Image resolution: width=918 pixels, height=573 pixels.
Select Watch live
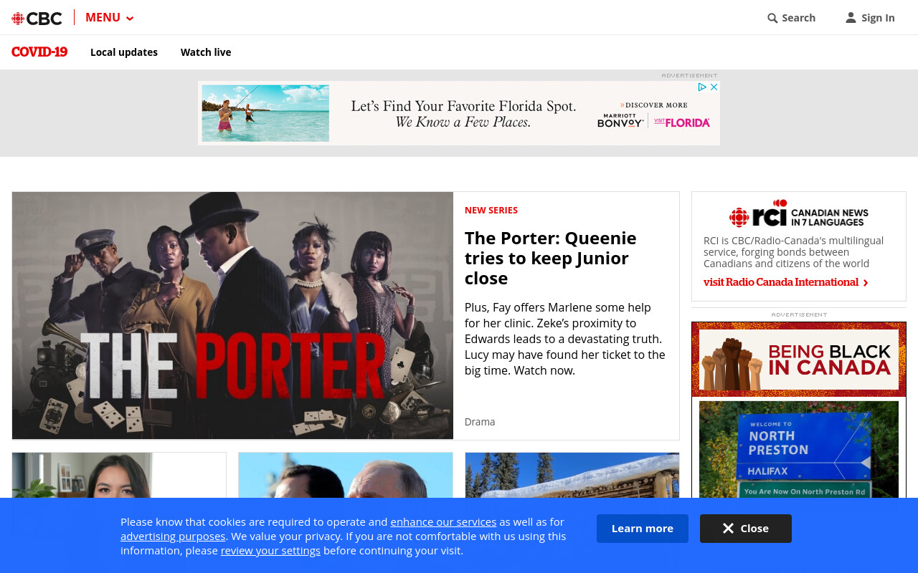206,52
